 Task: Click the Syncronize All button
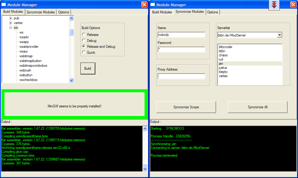(x=257, y=107)
